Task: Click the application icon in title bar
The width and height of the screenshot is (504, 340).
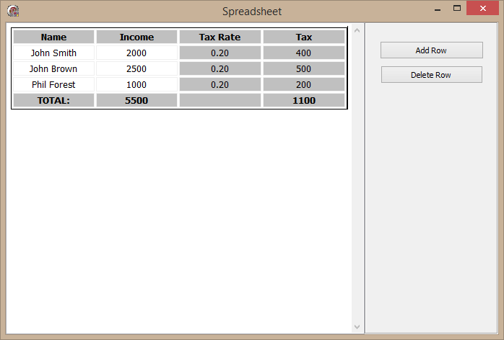Action: tap(12, 11)
